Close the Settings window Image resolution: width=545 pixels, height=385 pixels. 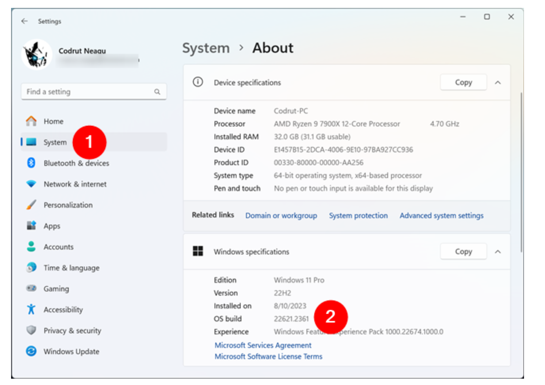pyautogui.click(x=511, y=17)
